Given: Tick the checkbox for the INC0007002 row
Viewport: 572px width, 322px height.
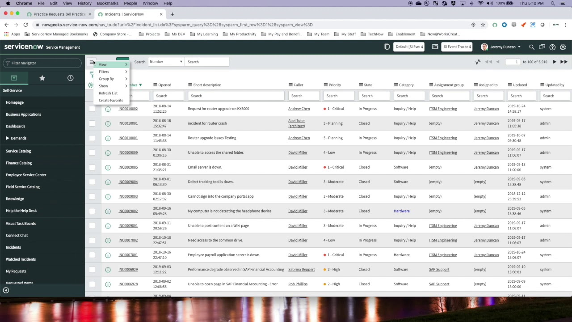Looking at the screenshot, I should coord(92,240).
